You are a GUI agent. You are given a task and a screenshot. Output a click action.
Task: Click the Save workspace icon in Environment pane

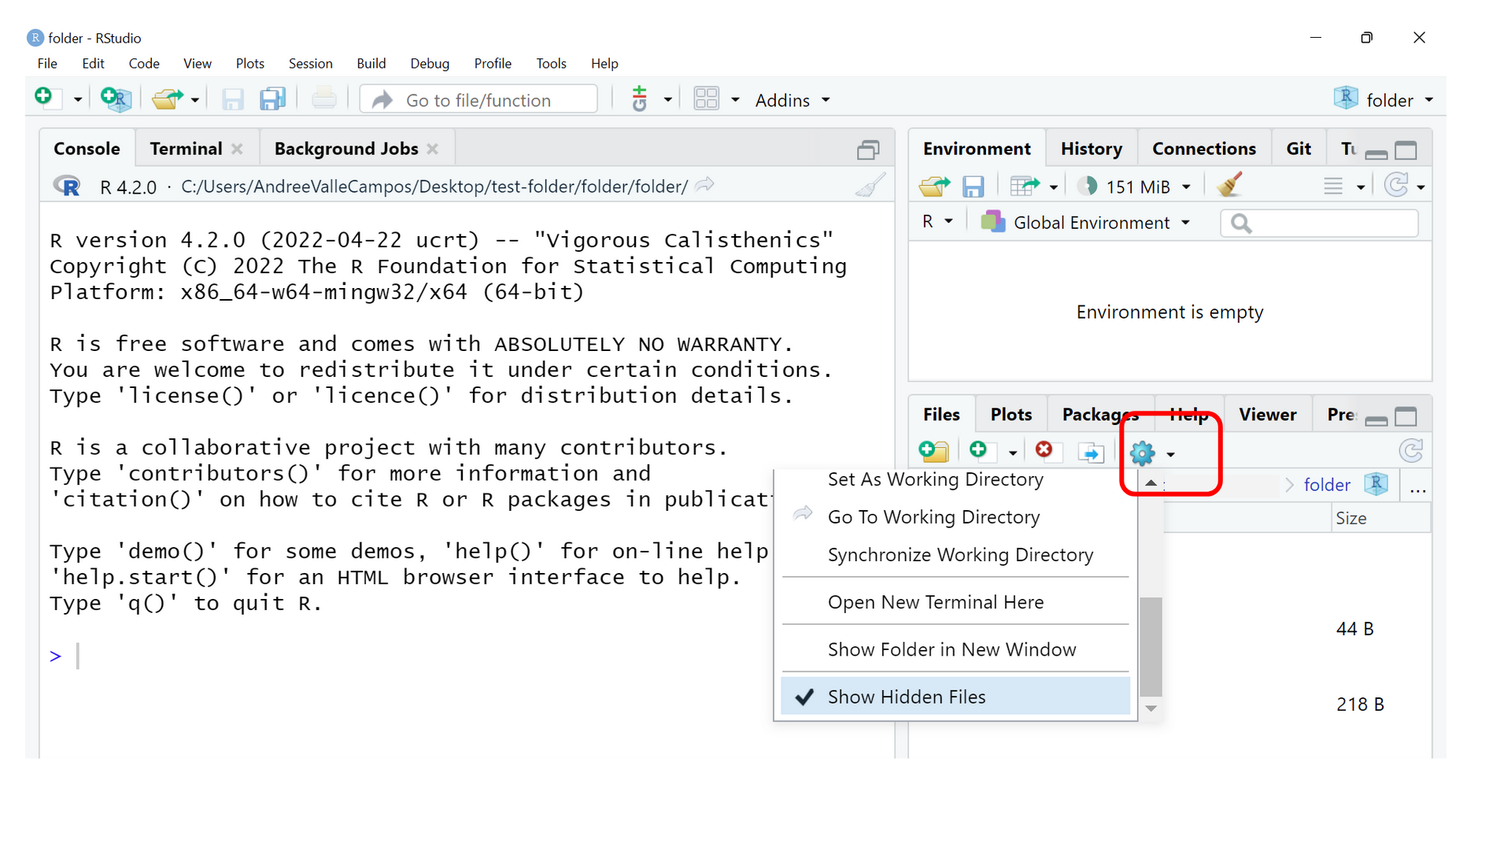tap(973, 187)
